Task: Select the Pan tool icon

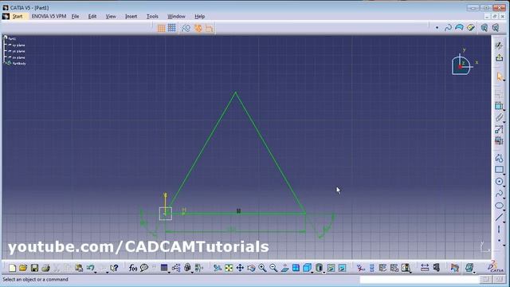Action: click(240, 268)
